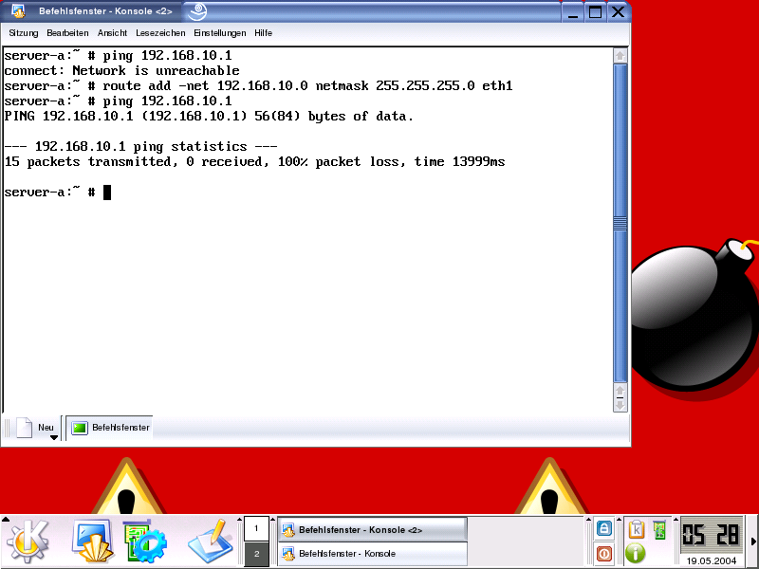The image size is (759, 569).
Task: Click the arrow handle left of Klipper tray icon
Action: [x=620, y=519]
